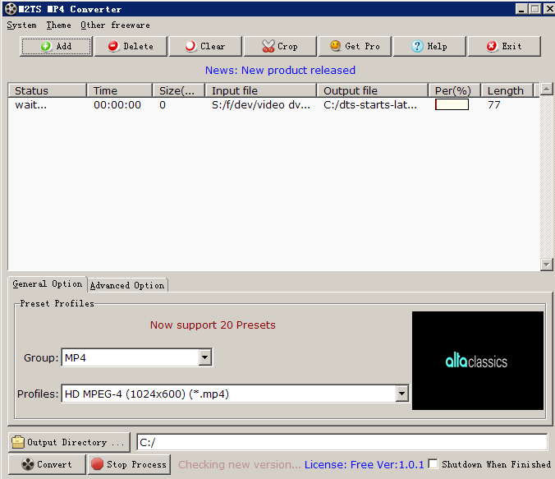Click the Length column header
Viewport: 555px width, 479px height.
tap(507, 90)
